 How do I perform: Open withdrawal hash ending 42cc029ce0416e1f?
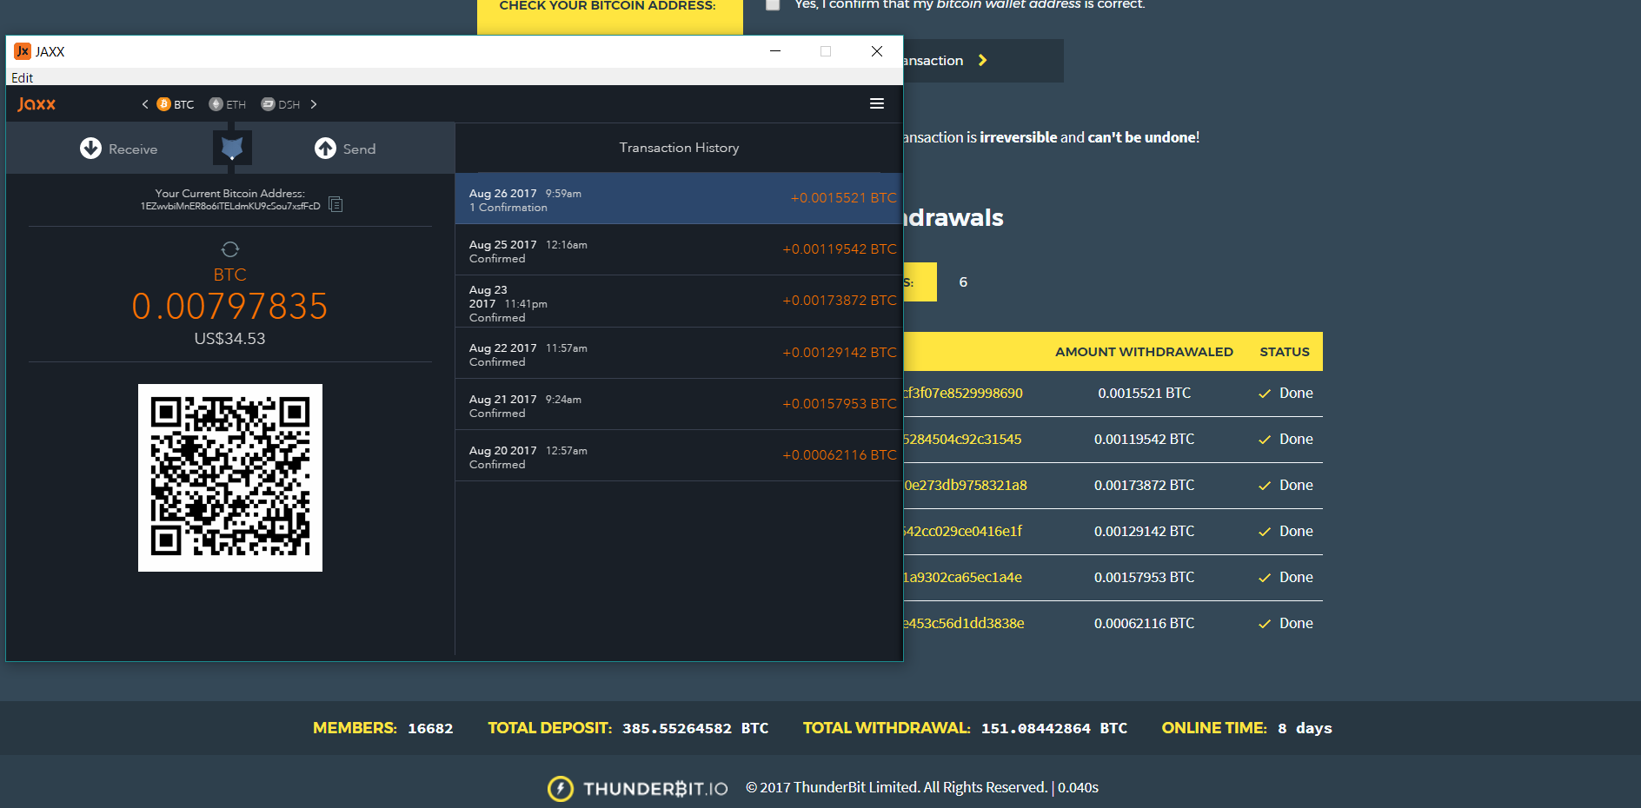(963, 532)
